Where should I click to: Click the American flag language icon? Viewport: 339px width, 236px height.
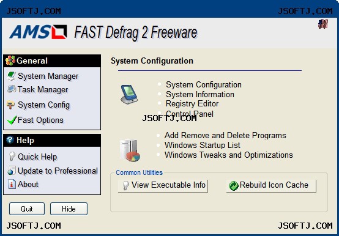323,24
